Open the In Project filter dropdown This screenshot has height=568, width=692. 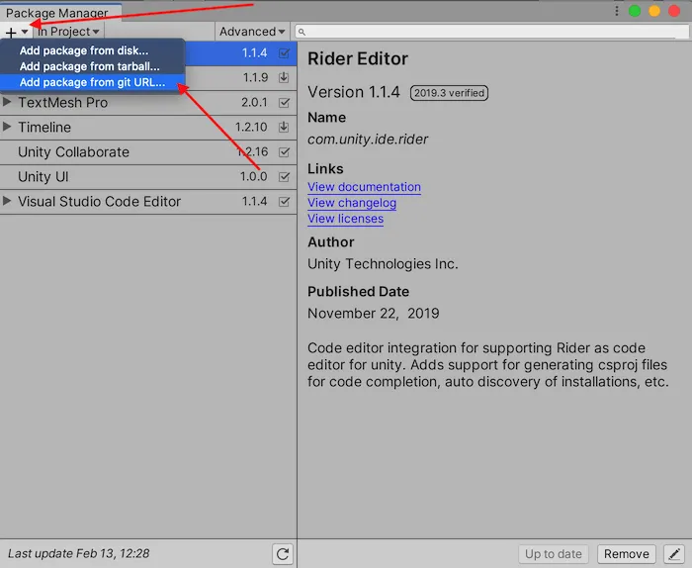(x=68, y=32)
